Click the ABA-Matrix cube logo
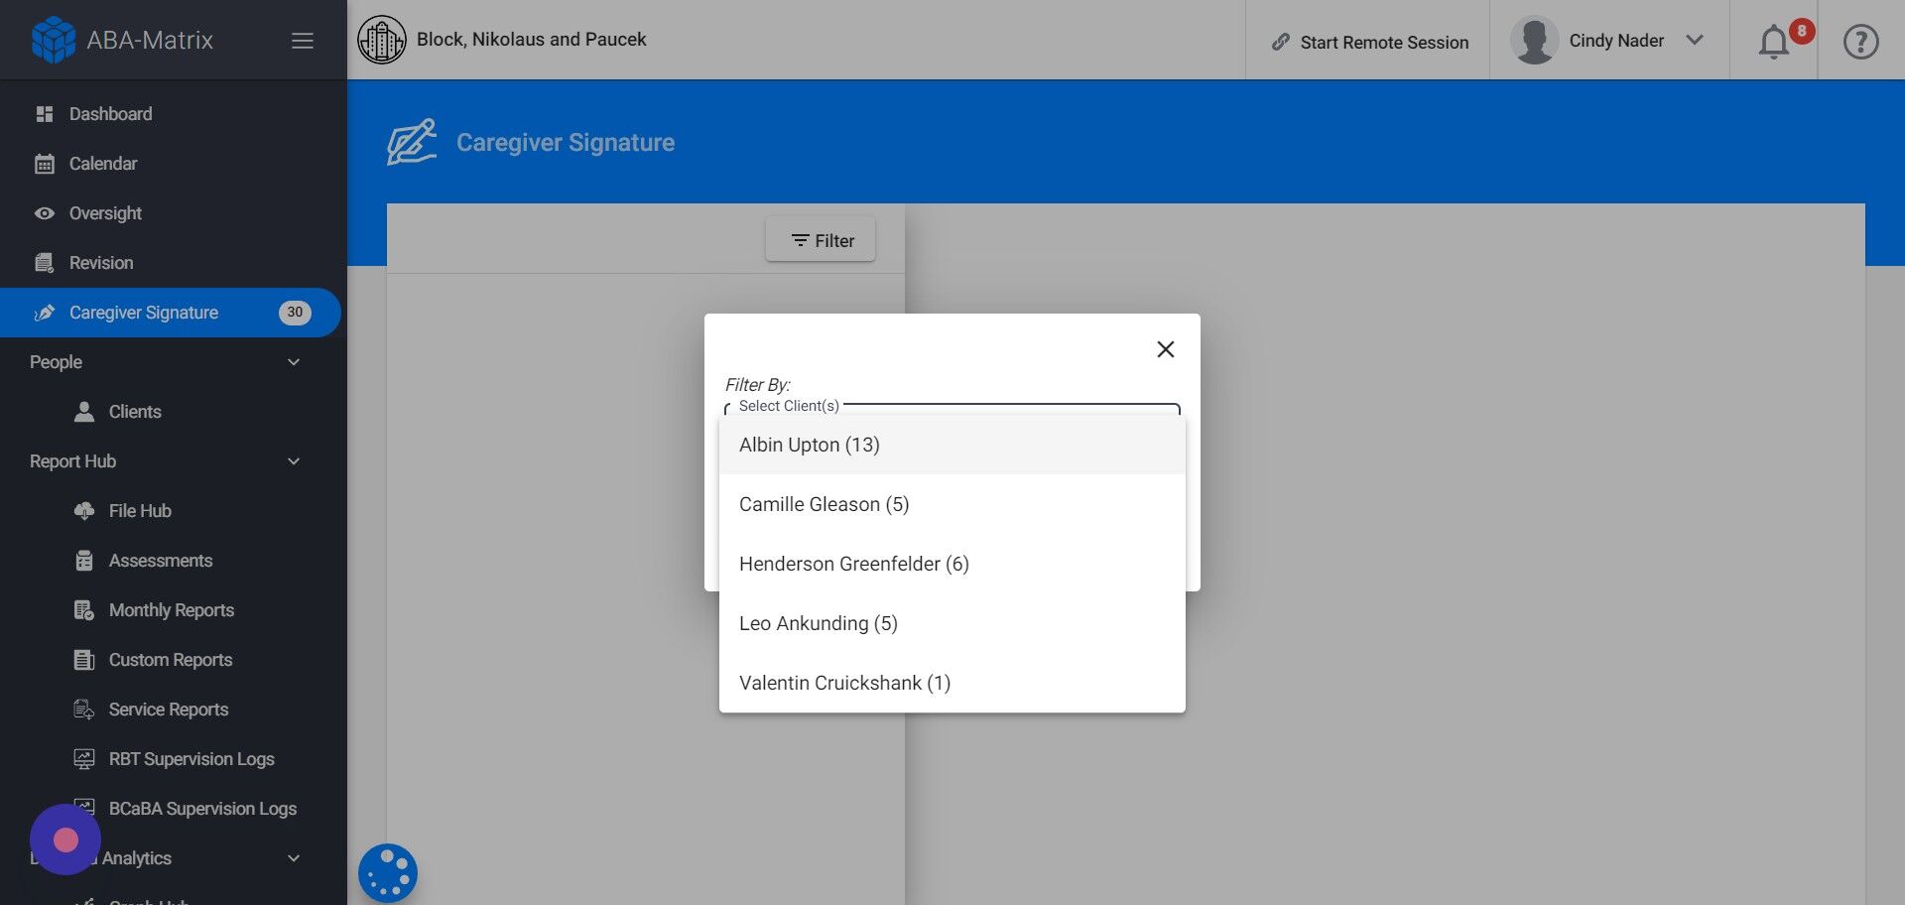Image resolution: width=1905 pixels, height=905 pixels. [x=54, y=40]
